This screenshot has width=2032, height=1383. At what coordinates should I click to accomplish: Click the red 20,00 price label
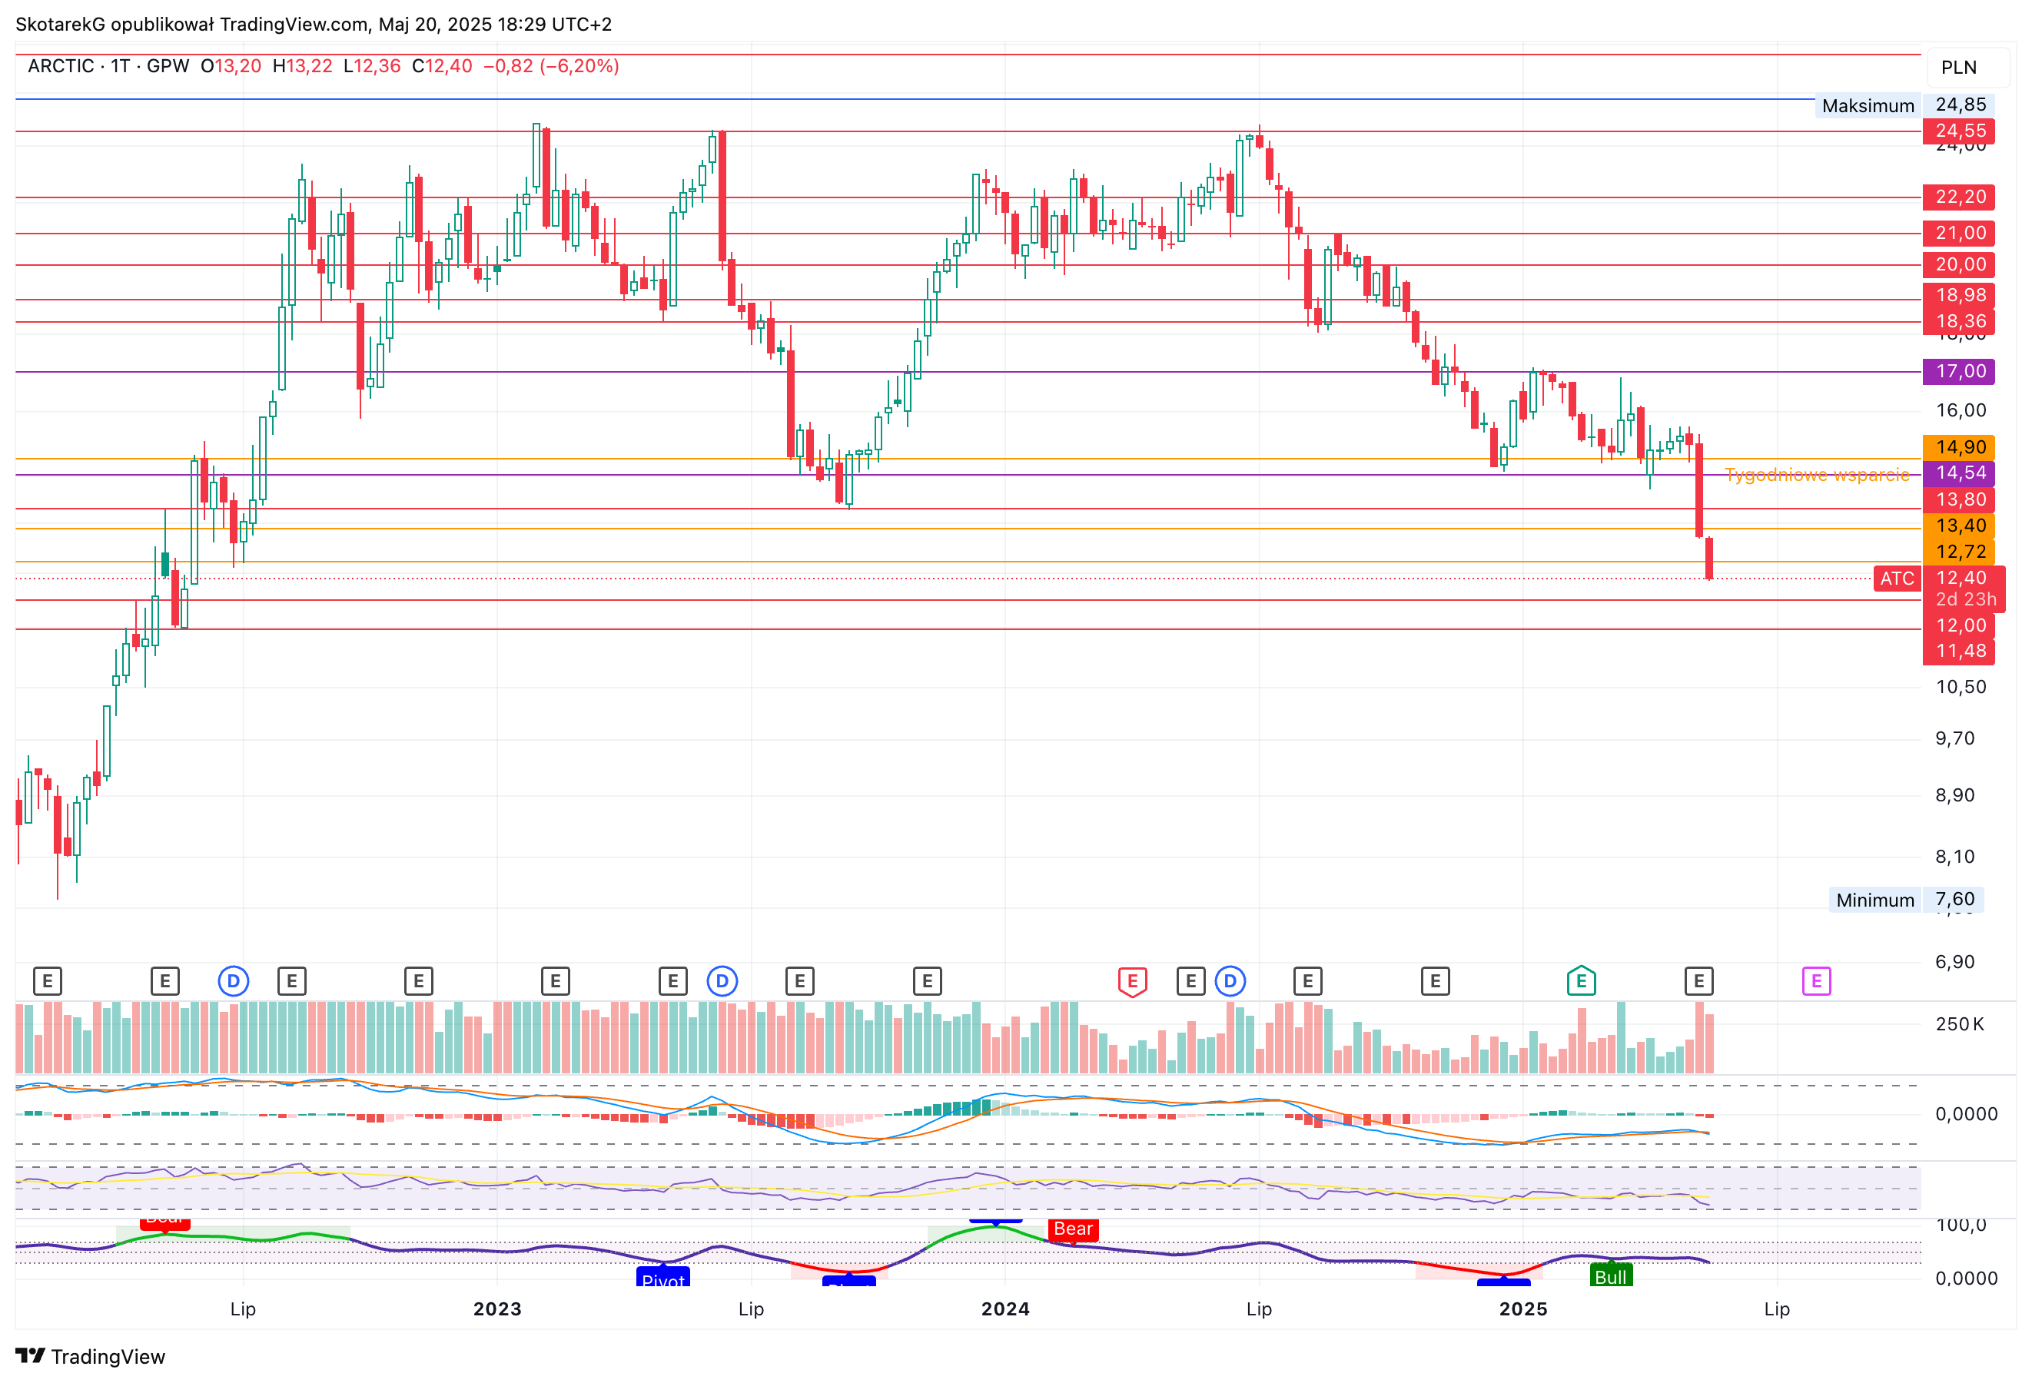coord(1958,264)
